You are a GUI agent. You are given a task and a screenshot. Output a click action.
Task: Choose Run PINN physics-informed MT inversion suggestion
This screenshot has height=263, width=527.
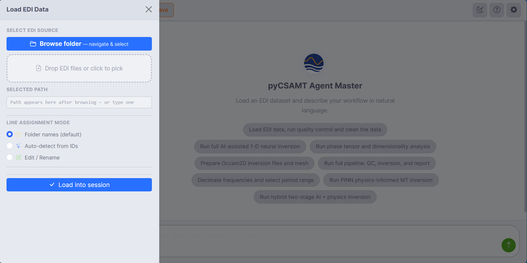381,180
